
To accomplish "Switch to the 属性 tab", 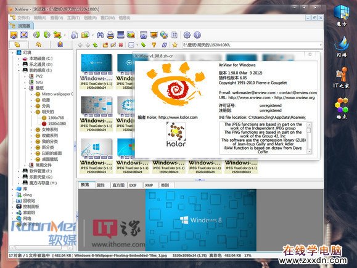I will coord(101,185).
